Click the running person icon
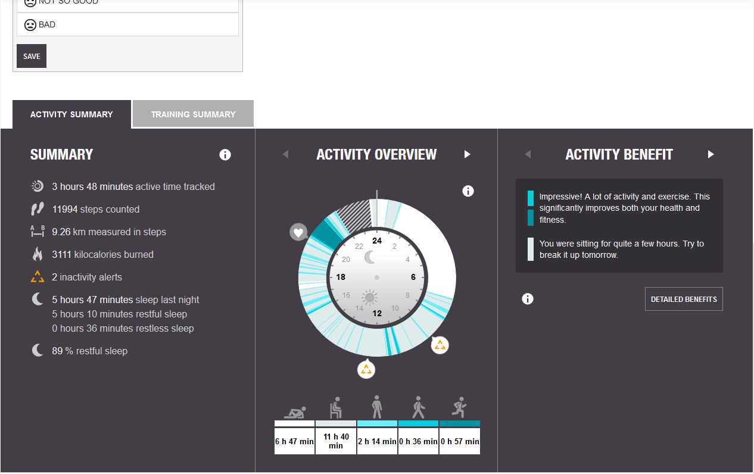Image resolution: width=754 pixels, height=474 pixels. point(459,408)
